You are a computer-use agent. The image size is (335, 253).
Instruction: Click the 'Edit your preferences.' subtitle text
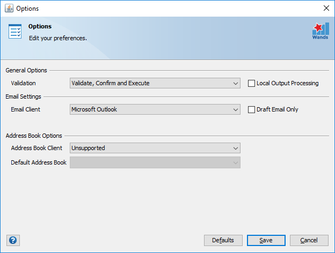(57, 38)
